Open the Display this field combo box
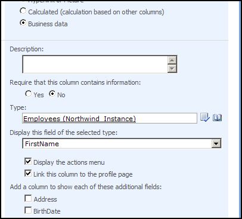 click(122, 143)
